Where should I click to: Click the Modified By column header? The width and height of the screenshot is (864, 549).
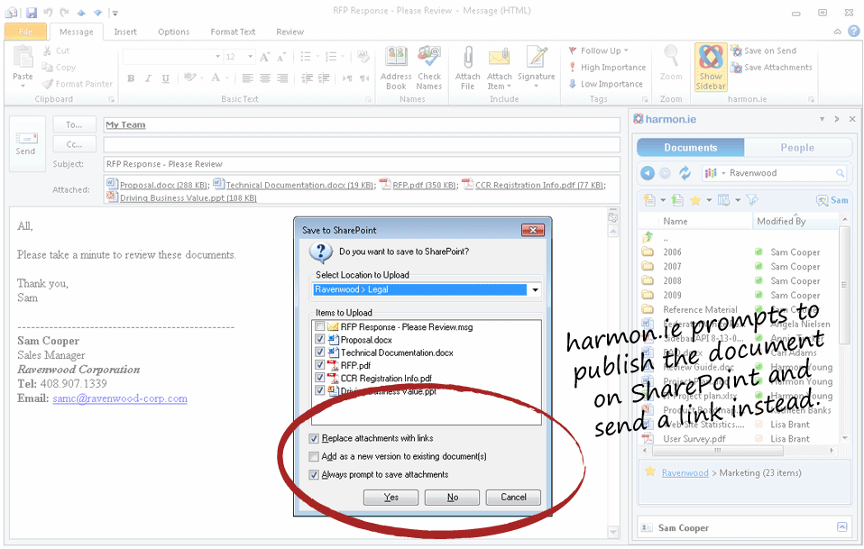click(795, 222)
